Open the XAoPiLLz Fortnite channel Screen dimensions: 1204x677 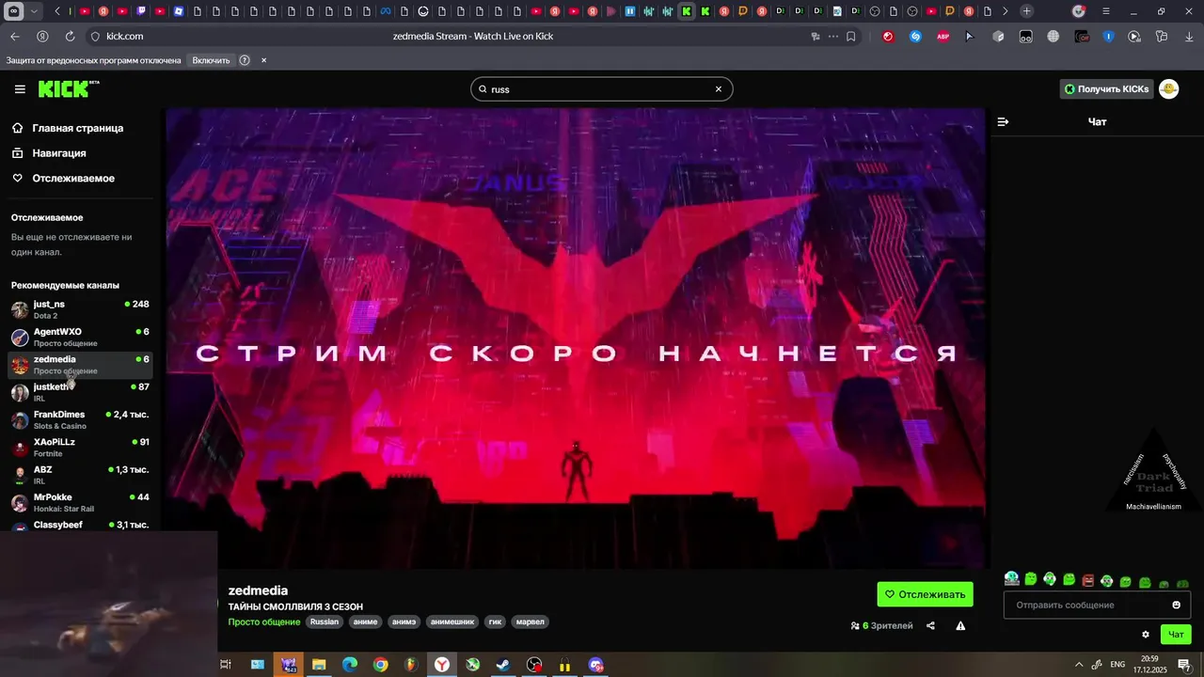[80, 448]
